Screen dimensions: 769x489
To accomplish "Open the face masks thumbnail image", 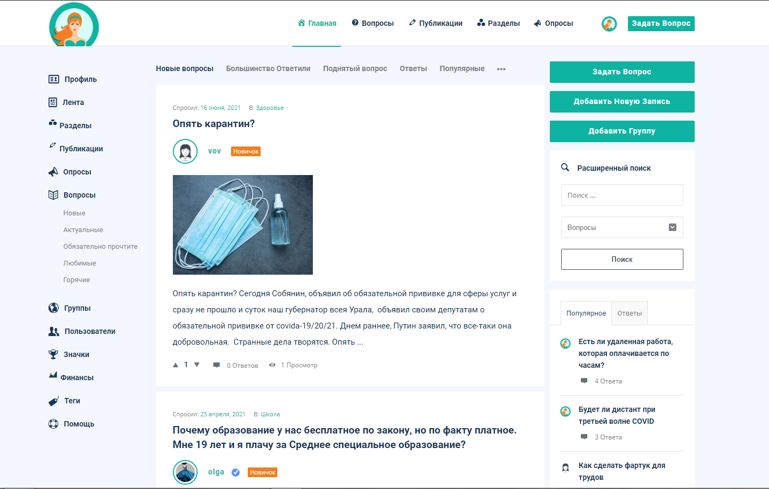I will (243, 225).
